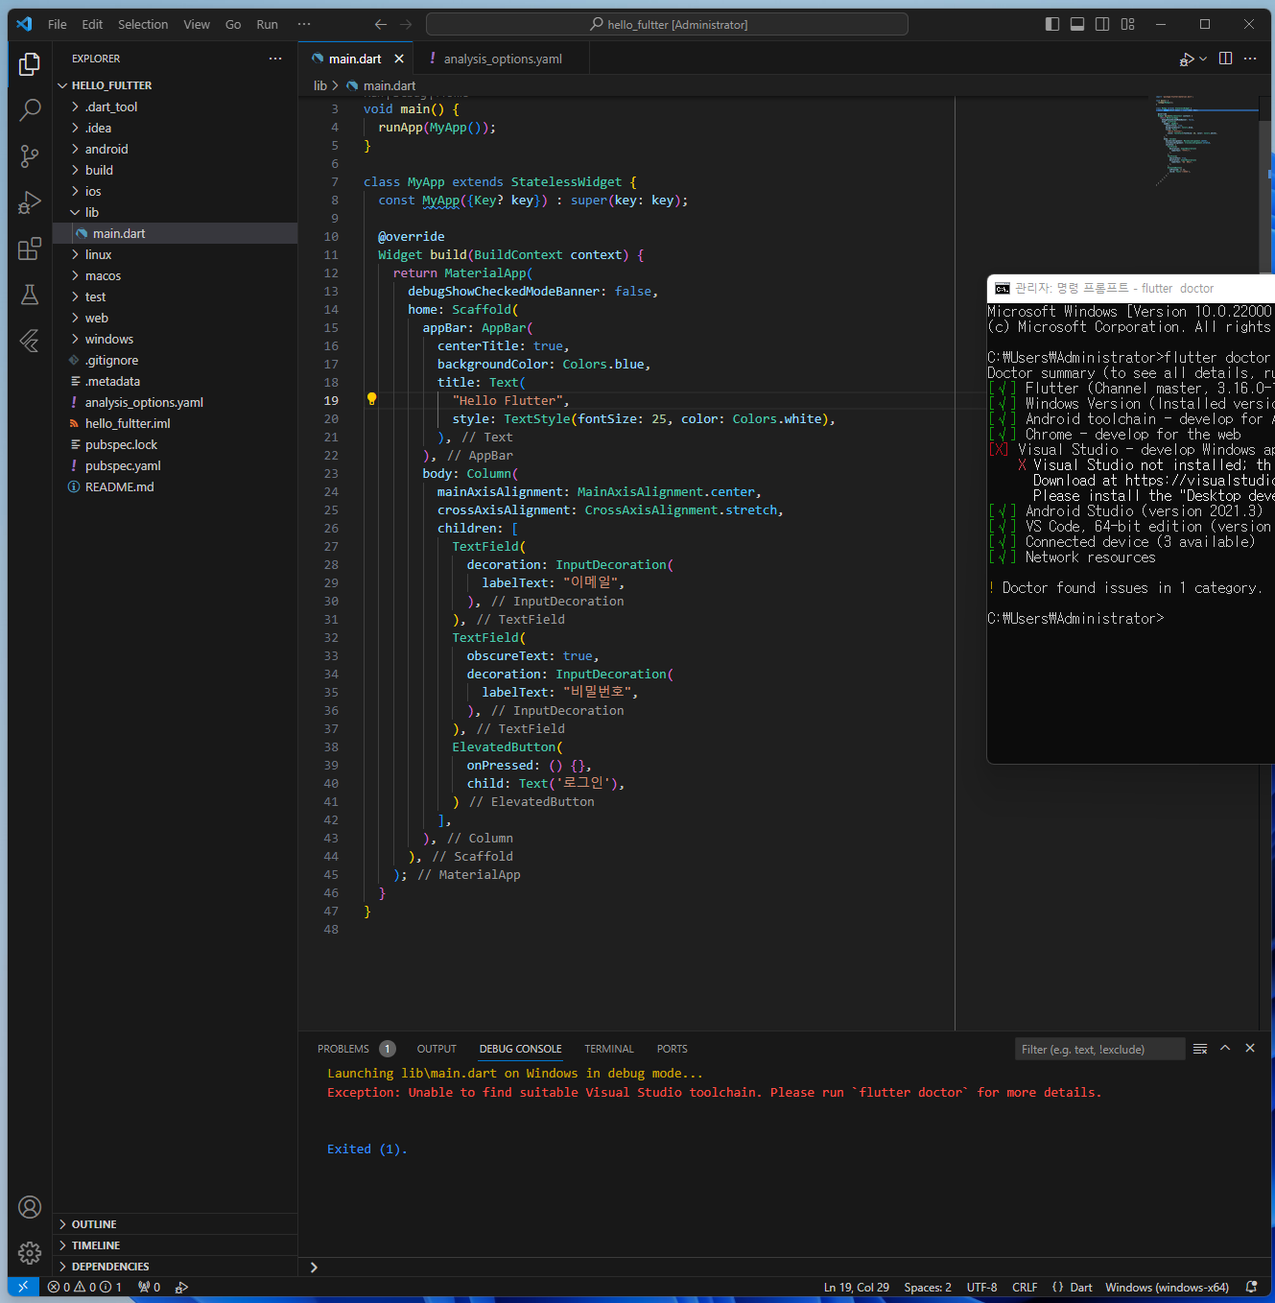Open the Search view in activity bar
1275x1303 pixels.
coord(30,110)
